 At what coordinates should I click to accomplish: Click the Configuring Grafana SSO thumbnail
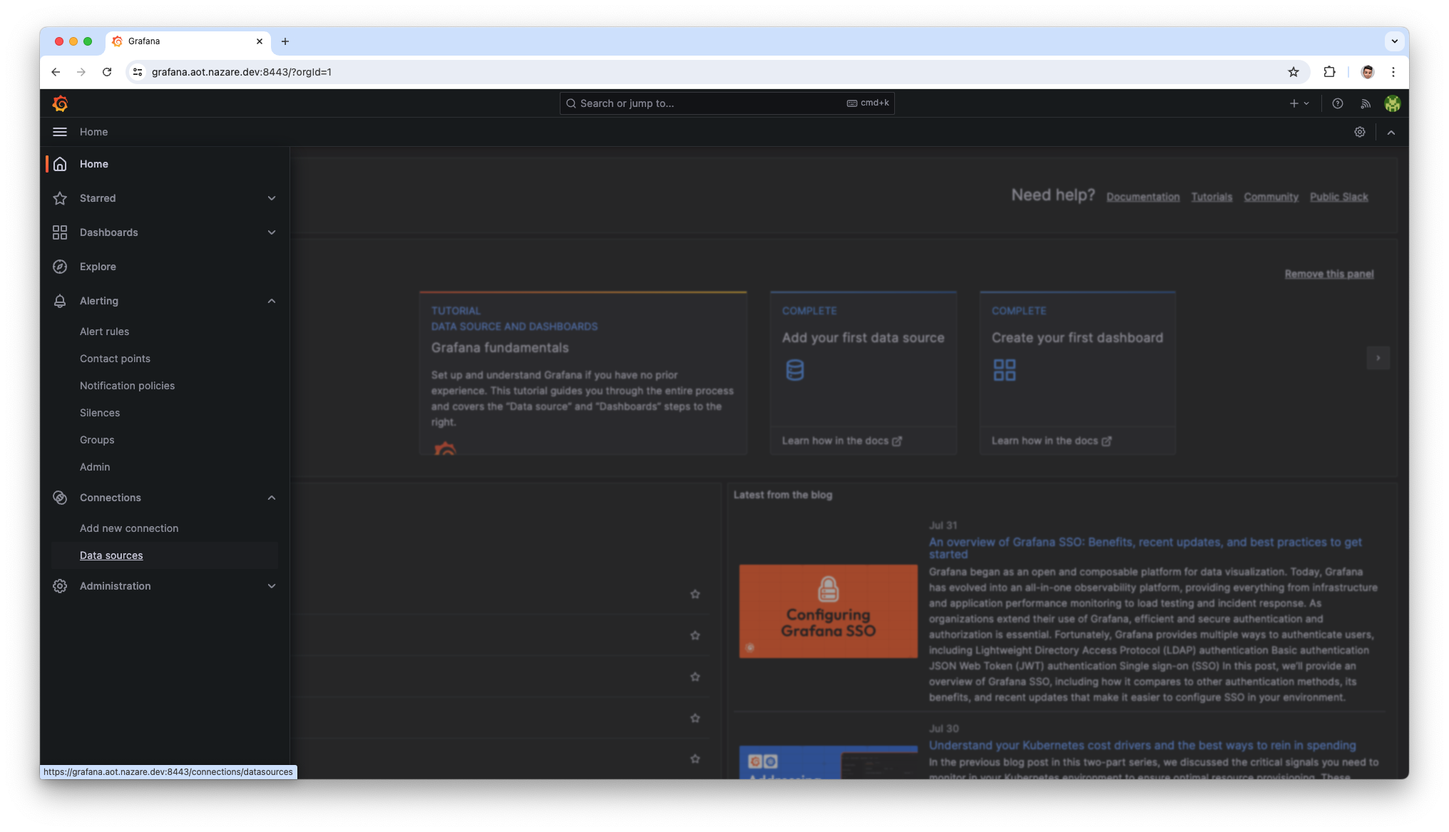click(x=828, y=611)
